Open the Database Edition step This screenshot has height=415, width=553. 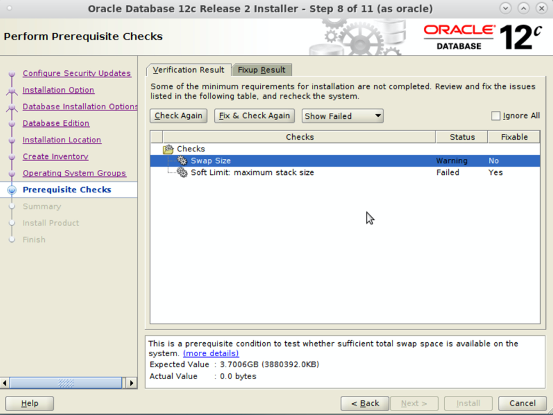coord(56,123)
